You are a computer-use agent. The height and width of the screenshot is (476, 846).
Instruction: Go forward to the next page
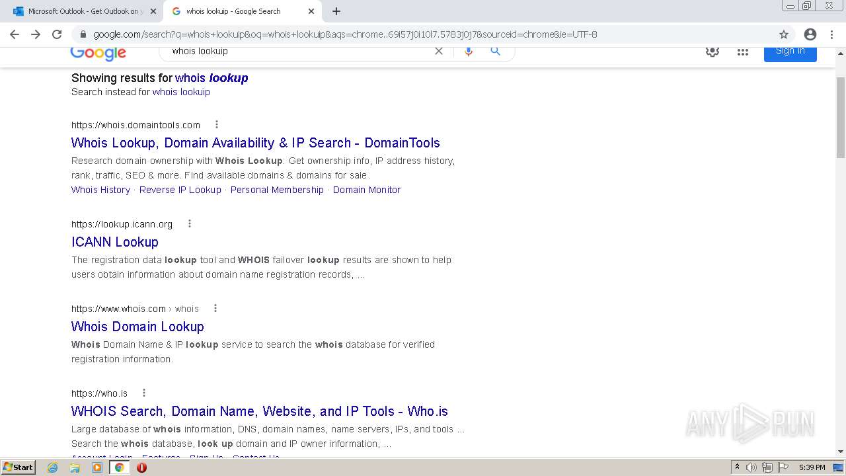36,34
